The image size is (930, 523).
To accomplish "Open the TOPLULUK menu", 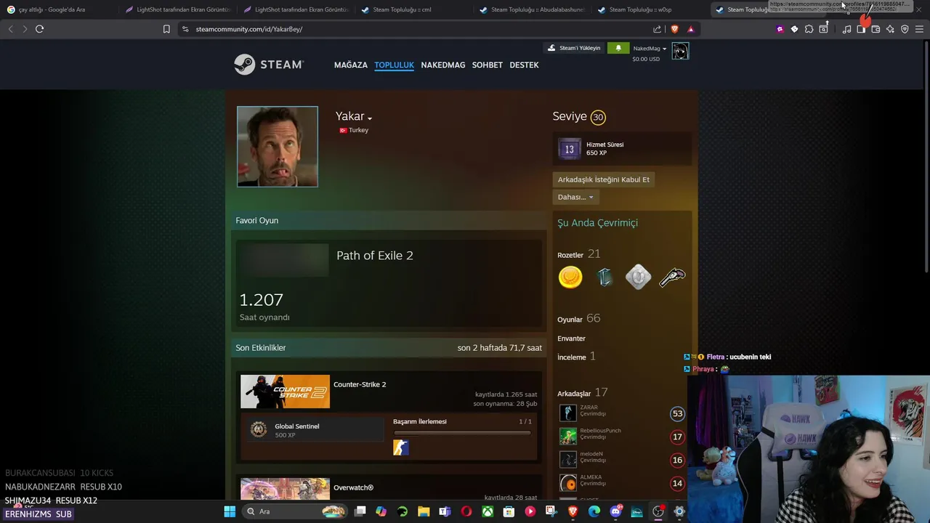I will click(394, 65).
